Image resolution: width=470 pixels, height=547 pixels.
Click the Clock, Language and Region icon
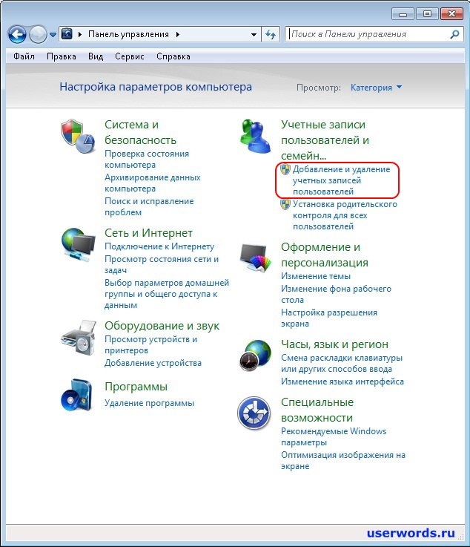255,356
